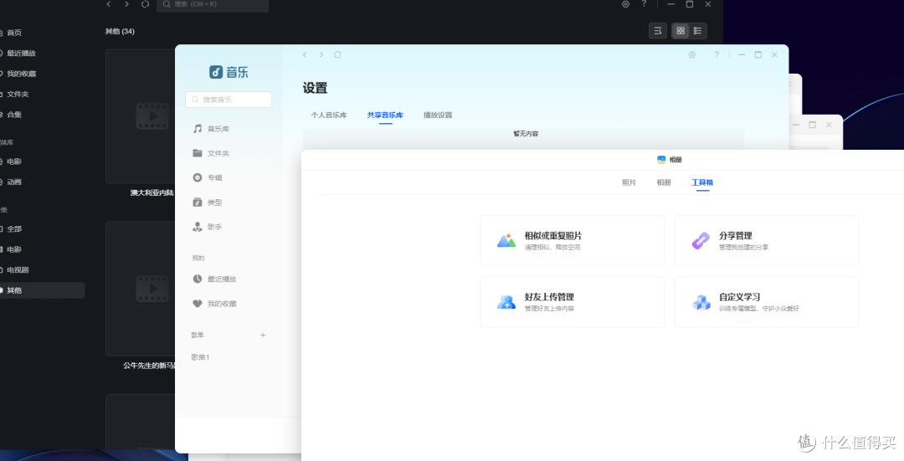Click the 暂无内容 text in music settings
This screenshot has width=904, height=461.
coord(526,134)
